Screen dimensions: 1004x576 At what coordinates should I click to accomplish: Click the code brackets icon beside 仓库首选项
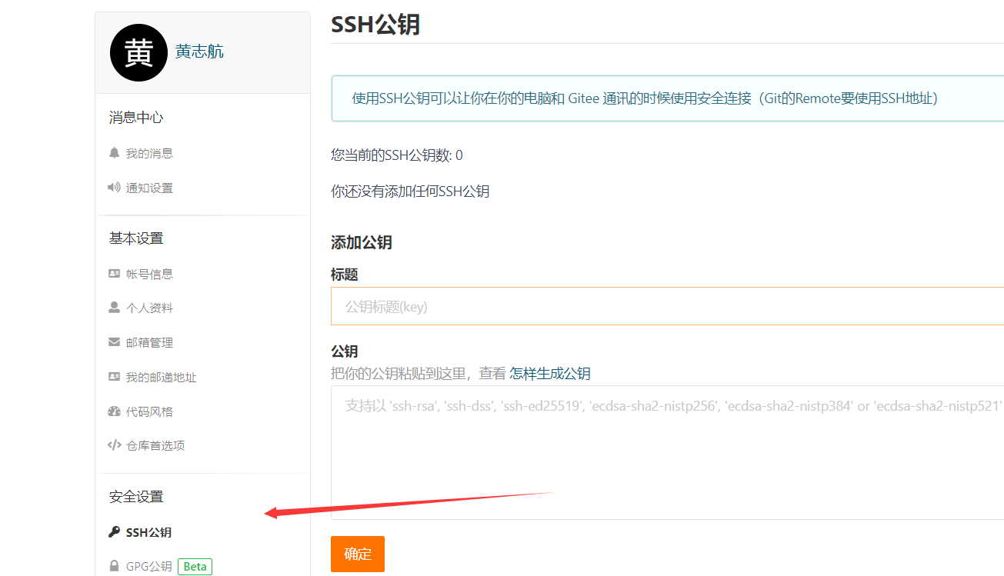(114, 445)
